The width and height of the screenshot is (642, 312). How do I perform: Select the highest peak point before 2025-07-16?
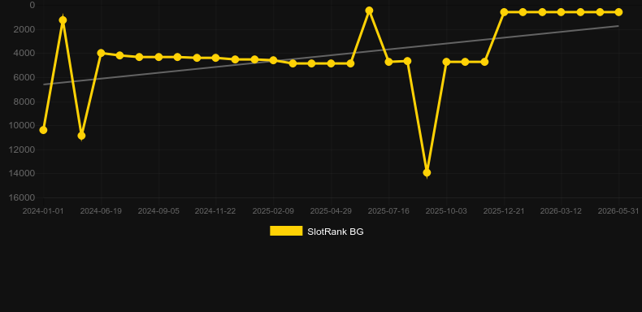[369, 11]
